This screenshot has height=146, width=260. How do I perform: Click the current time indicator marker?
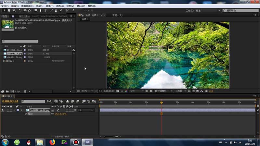[x=162, y=103]
